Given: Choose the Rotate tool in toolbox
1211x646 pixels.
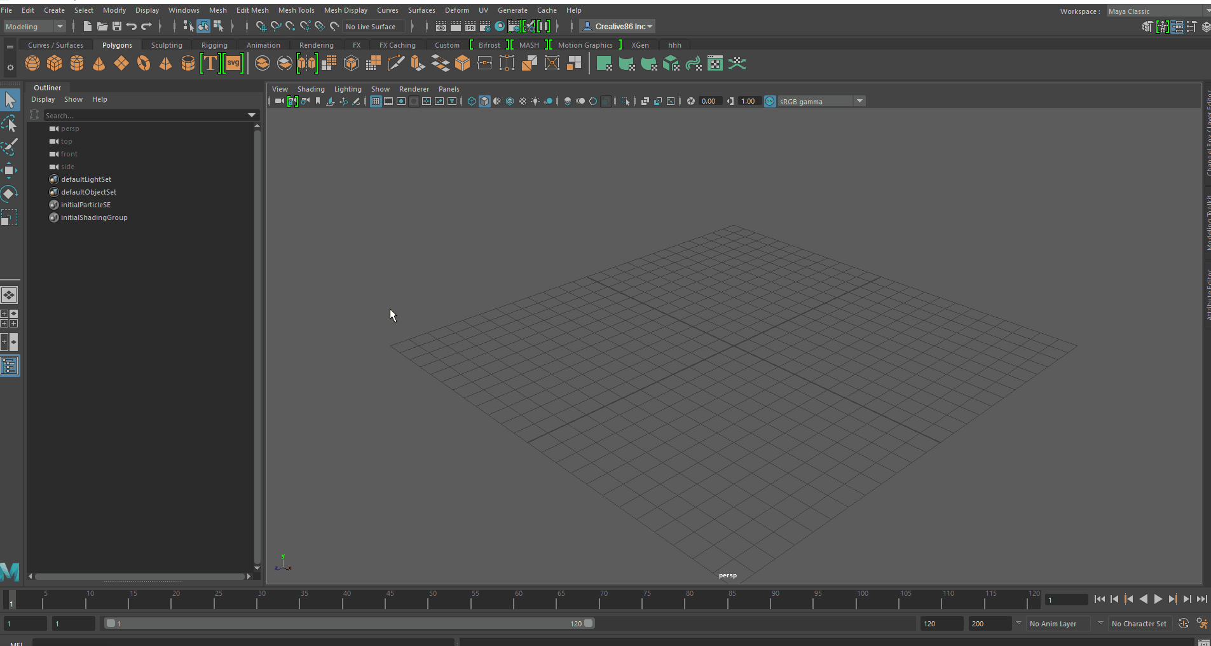Looking at the screenshot, I should pyautogui.click(x=10, y=193).
